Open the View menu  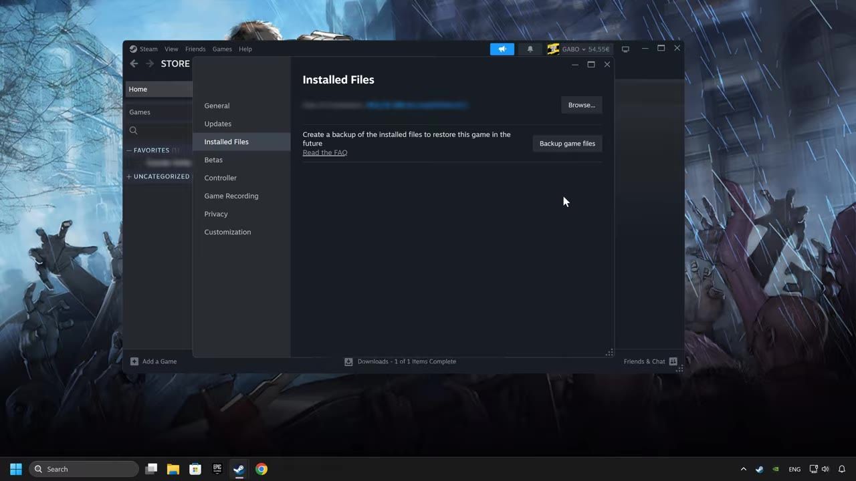[x=171, y=49]
